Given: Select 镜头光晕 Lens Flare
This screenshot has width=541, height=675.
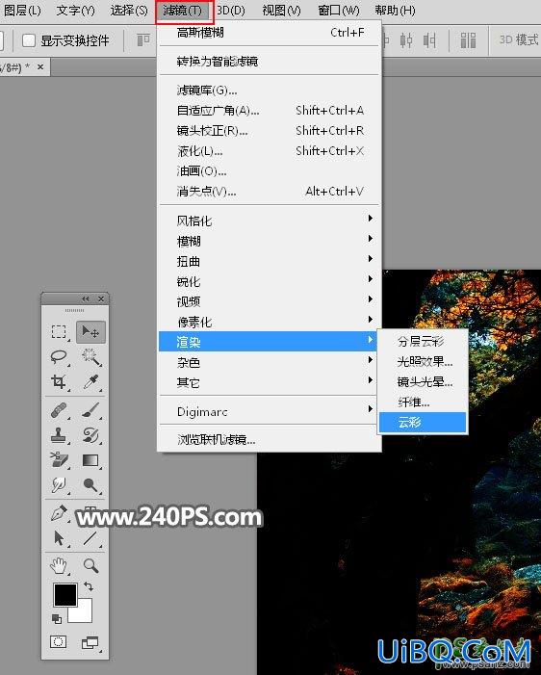Looking at the screenshot, I should pos(423,382).
